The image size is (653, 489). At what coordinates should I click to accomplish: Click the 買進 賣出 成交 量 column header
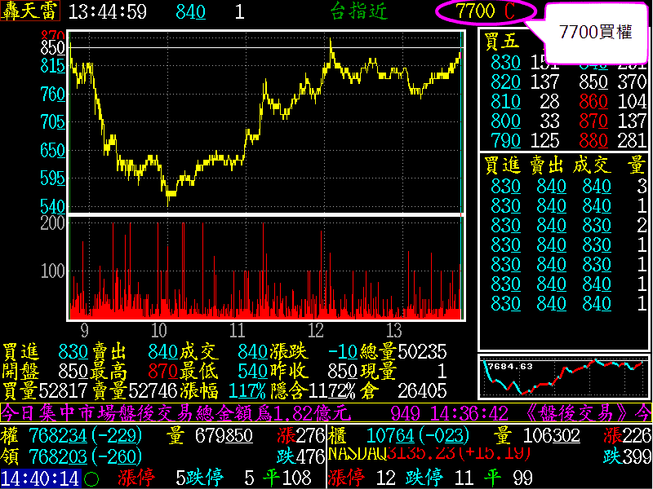point(564,165)
